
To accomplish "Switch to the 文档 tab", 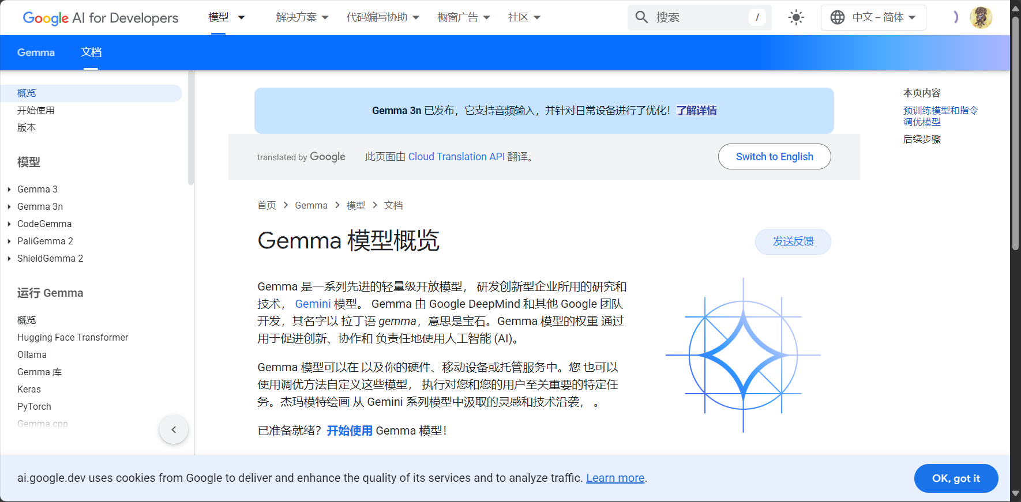I will point(91,52).
